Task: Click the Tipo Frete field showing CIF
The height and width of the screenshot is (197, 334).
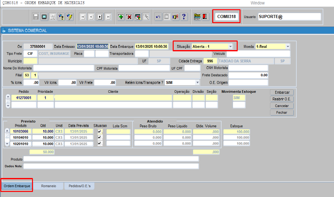Action: (30, 54)
